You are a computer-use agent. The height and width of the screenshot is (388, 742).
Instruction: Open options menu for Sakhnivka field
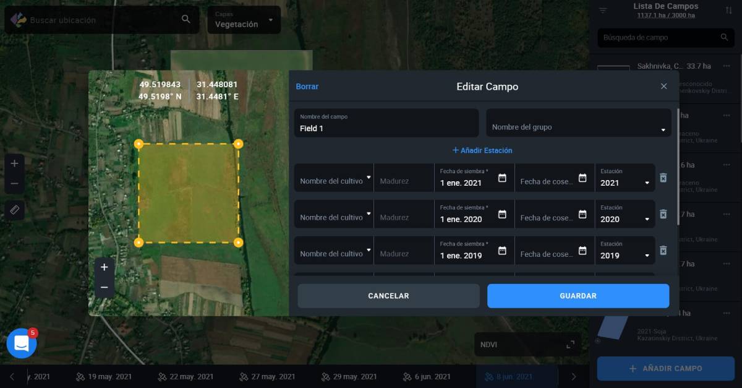(727, 66)
